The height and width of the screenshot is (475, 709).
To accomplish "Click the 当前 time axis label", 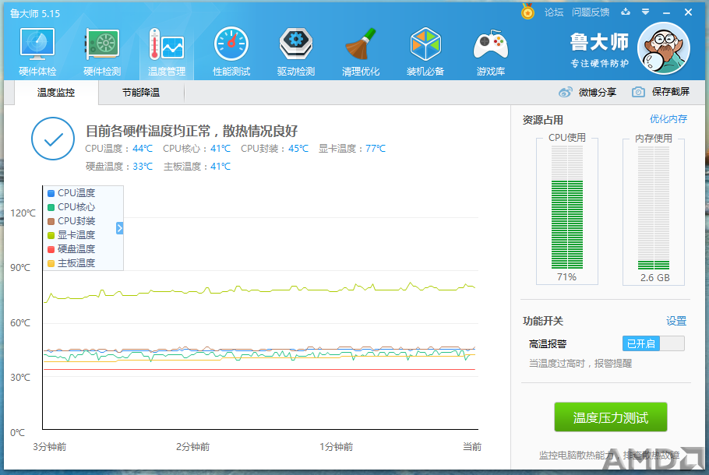I will (x=472, y=447).
